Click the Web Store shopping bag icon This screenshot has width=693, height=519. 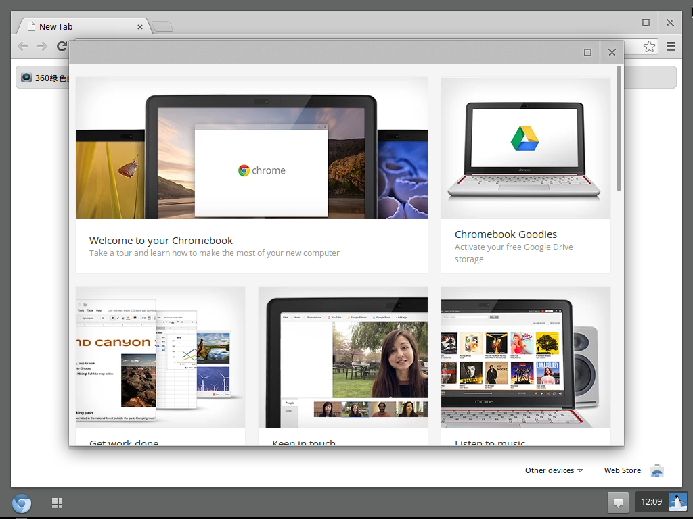pyautogui.click(x=656, y=470)
